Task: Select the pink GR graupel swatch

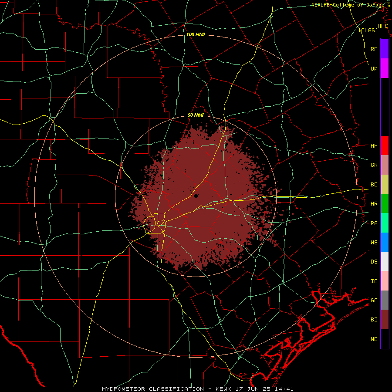Action: (x=385, y=165)
